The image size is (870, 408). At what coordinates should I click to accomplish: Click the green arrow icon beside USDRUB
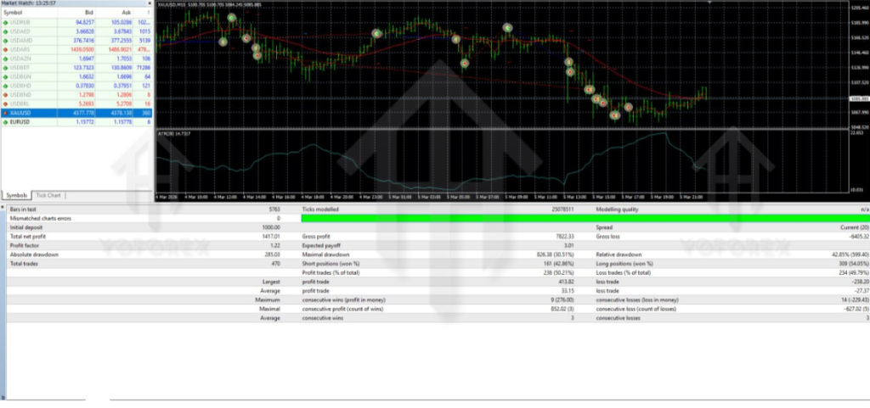(6, 23)
